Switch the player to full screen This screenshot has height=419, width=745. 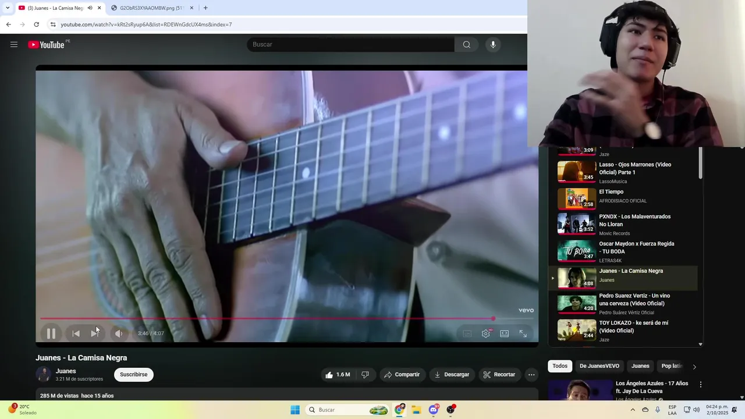click(523, 333)
